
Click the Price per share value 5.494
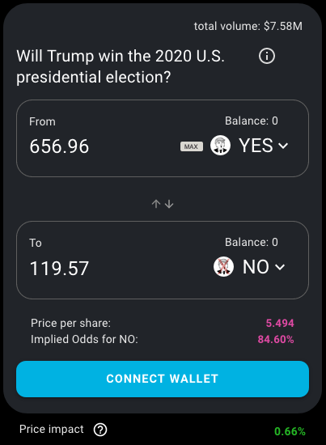coord(280,323)
